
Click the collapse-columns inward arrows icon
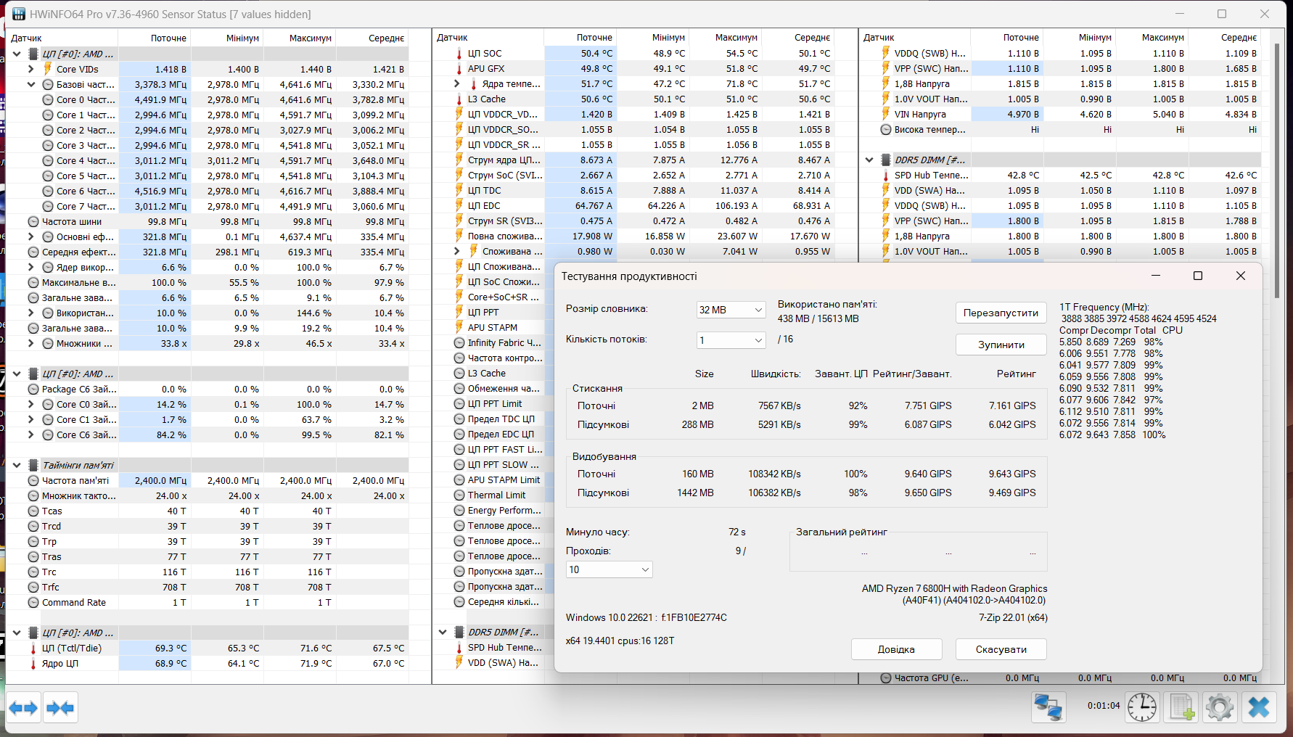[x=59, y=707]
